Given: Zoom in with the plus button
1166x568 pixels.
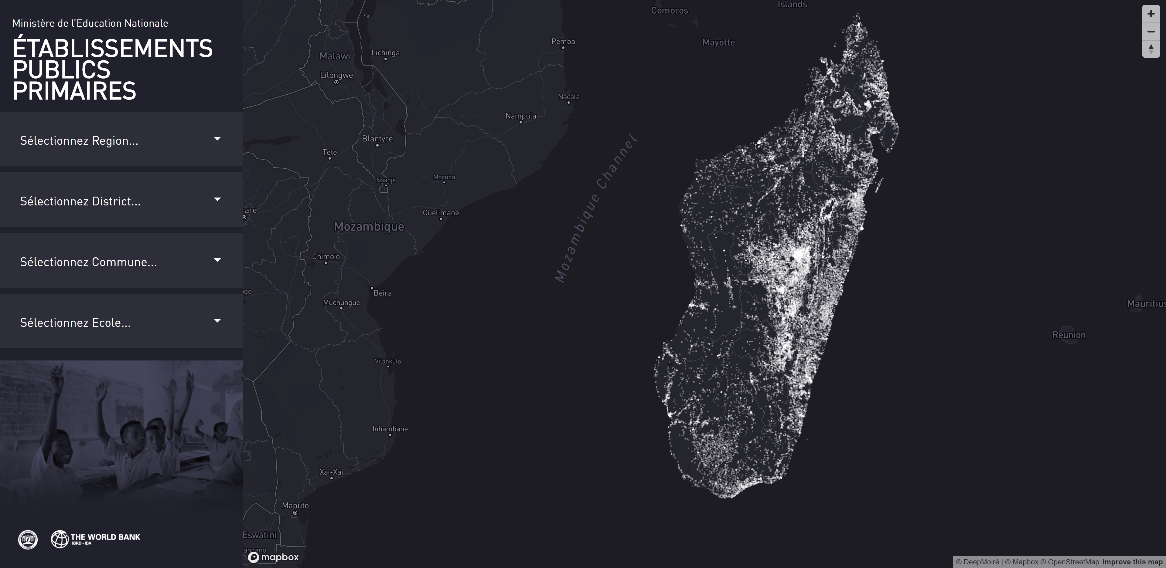Looking at the screenshot, I should (1151, 14).
